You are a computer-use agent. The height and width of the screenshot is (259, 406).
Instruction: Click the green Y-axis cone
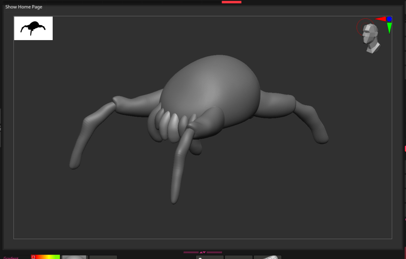click(389, 28)
